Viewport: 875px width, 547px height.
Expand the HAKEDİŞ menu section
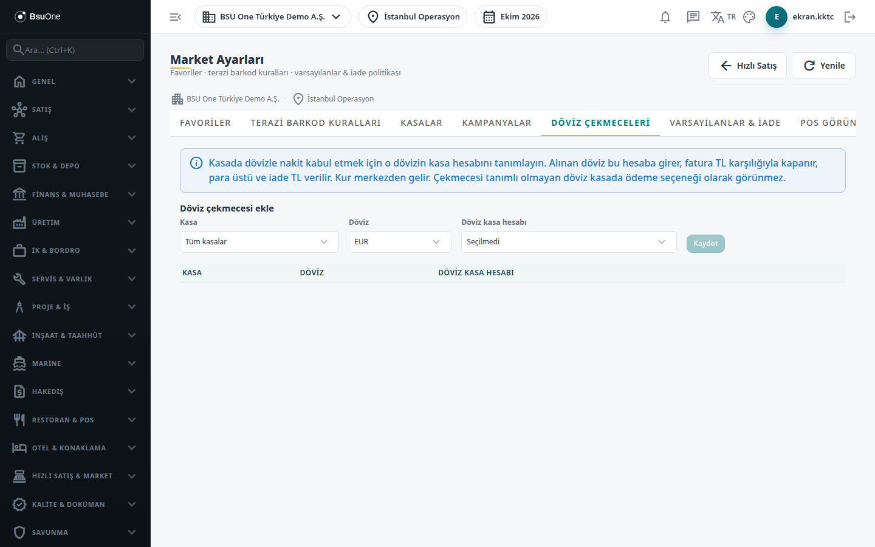click(75, 391)
